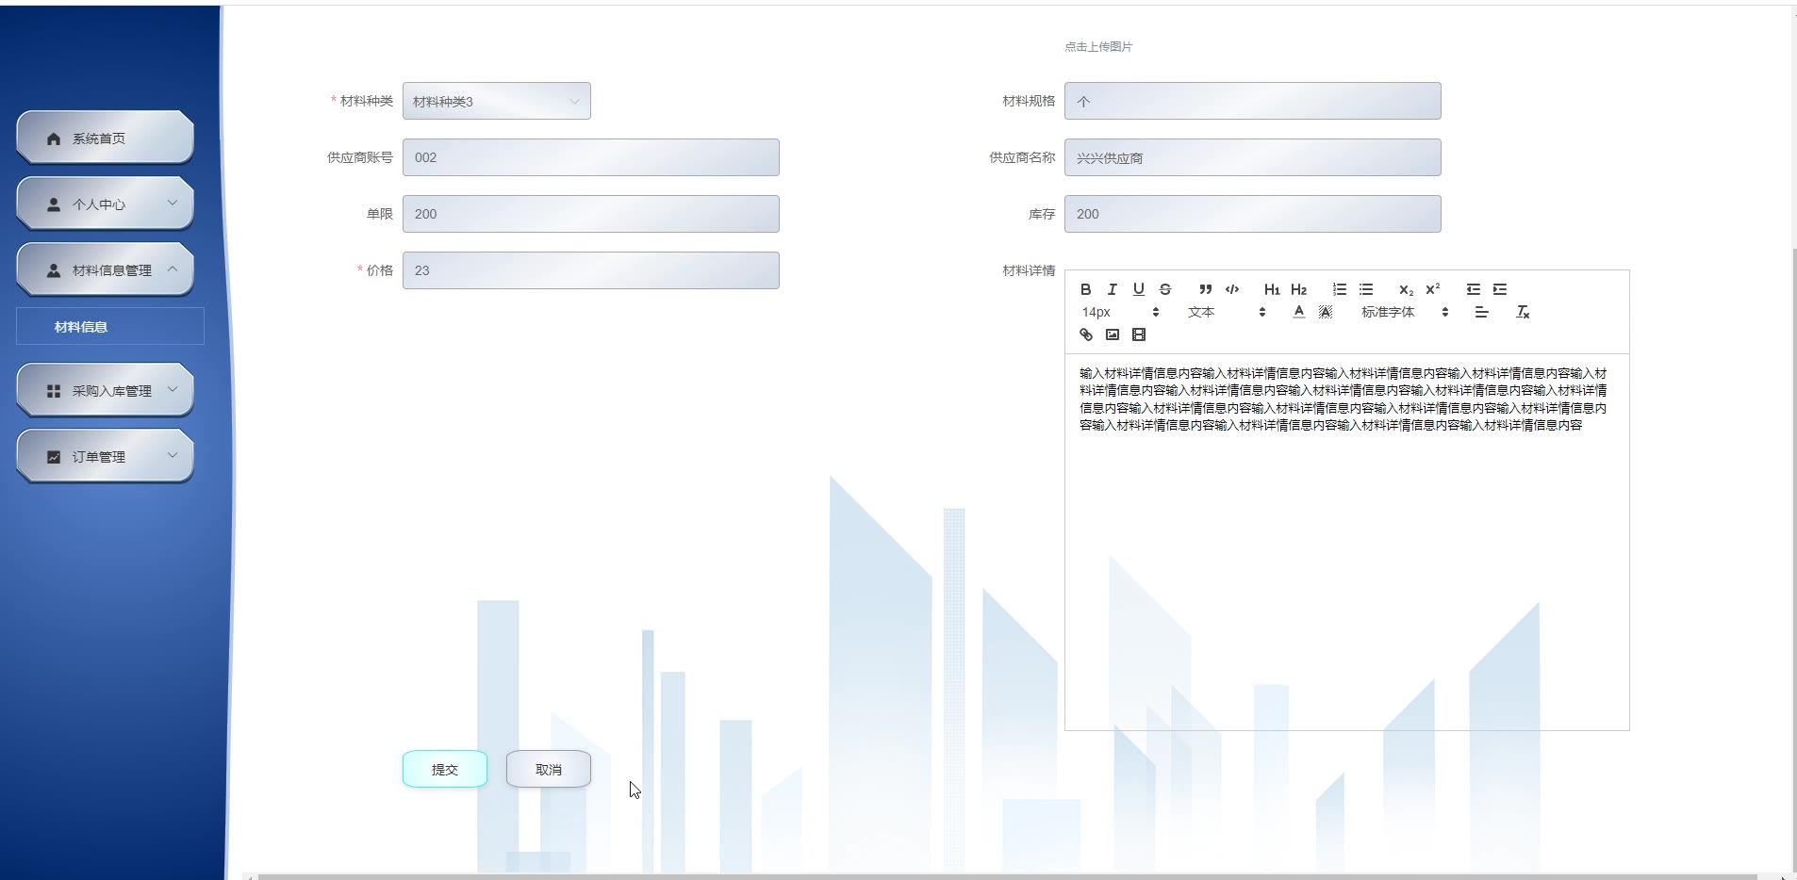Focus the 供应商账号 input field
The image size is (1797, 880).
tap(591, 157)
